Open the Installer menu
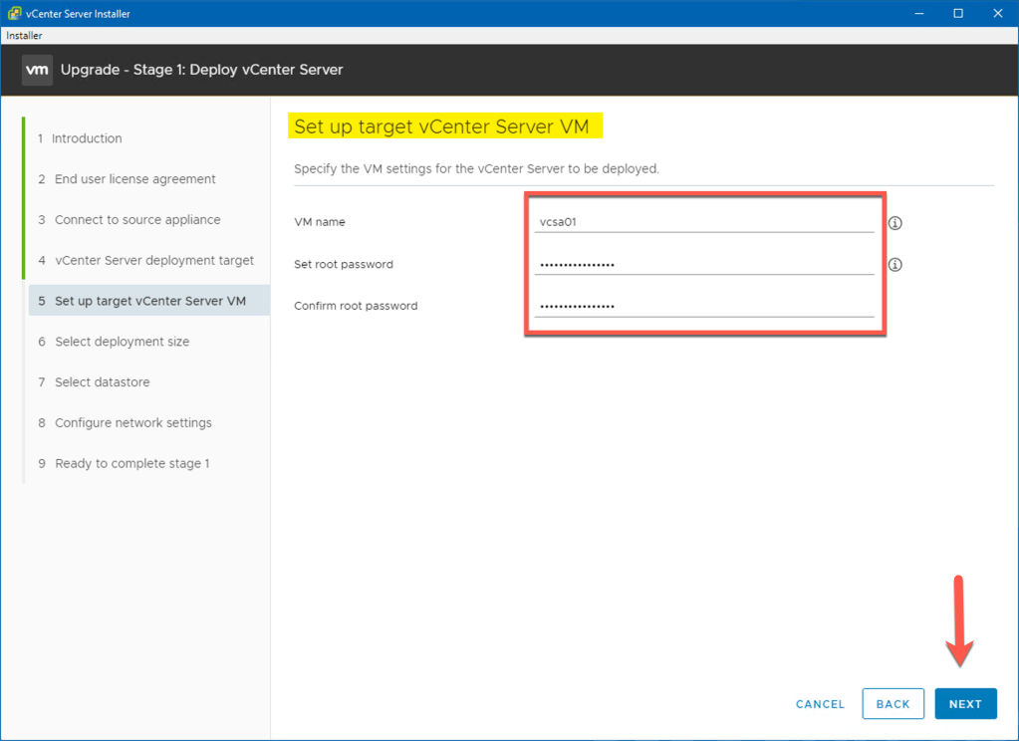 24,36
